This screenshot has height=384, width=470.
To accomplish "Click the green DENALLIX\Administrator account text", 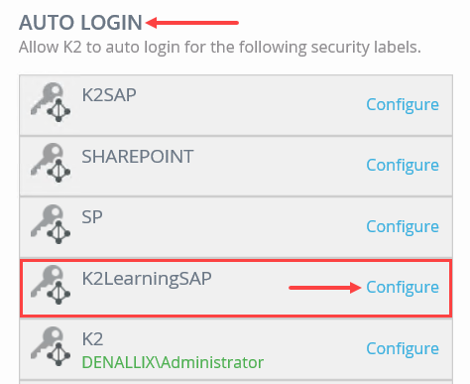I will (x=173, y=362).
